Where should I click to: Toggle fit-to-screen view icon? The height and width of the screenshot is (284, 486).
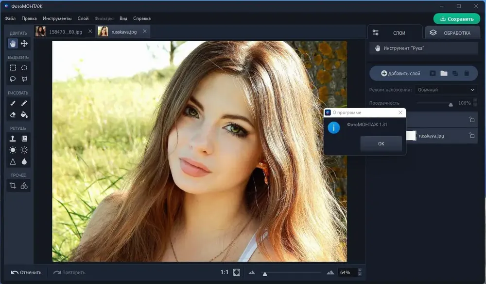(x=237, y=272)
